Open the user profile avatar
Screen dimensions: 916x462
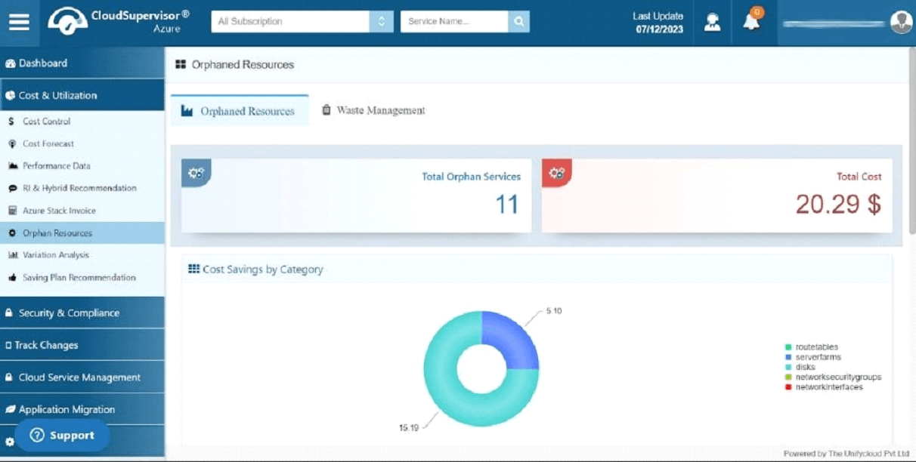[x=901, y=22]
